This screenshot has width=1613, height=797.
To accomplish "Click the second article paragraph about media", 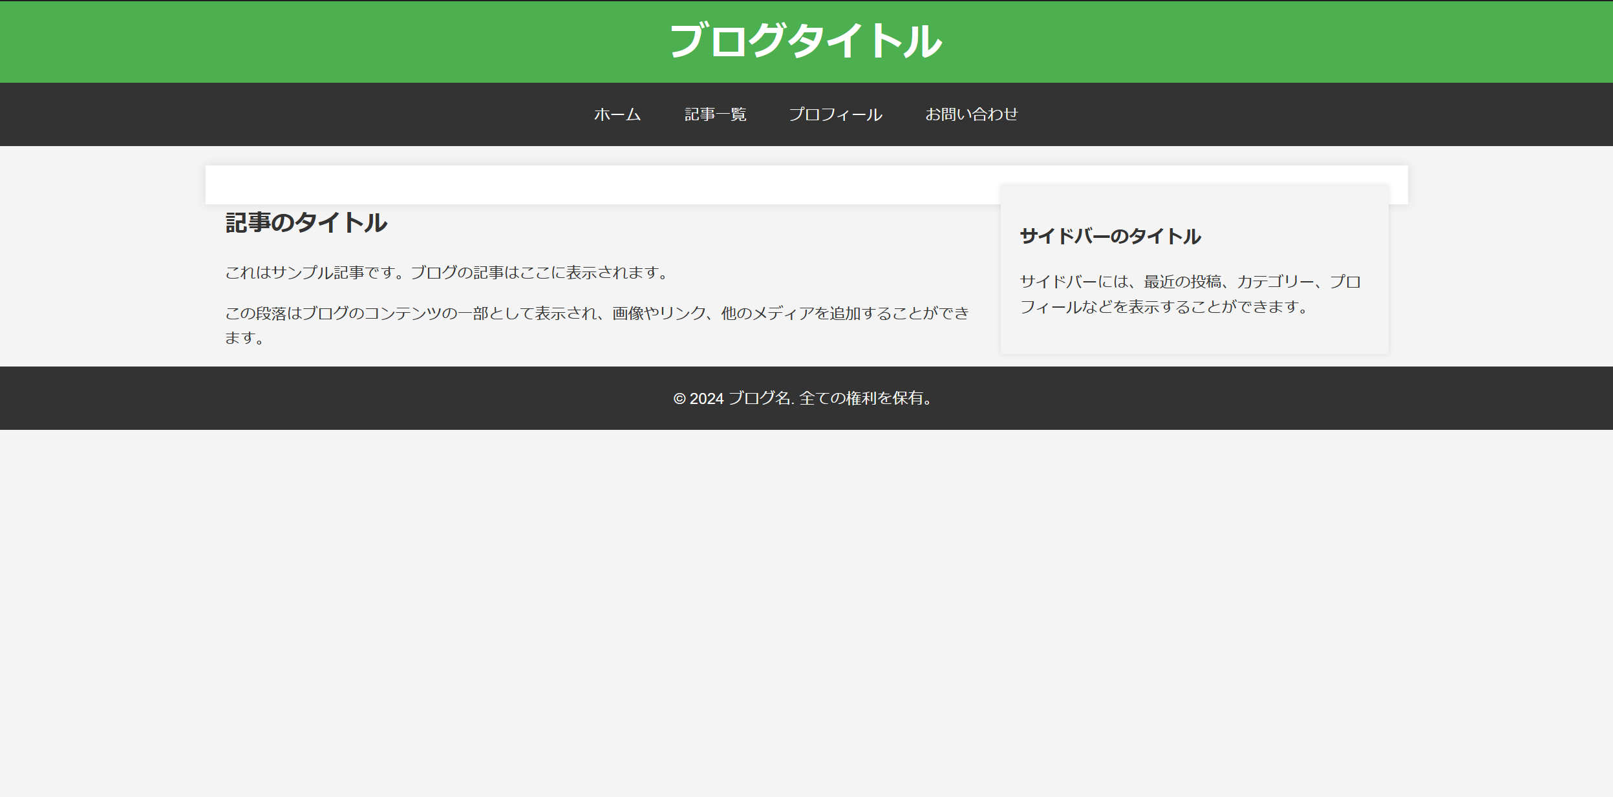I will [x=597, y=325].
